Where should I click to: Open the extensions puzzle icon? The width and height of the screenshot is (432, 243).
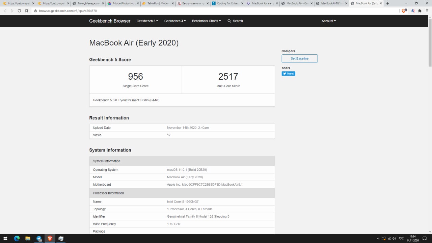(x=420, y=11)
